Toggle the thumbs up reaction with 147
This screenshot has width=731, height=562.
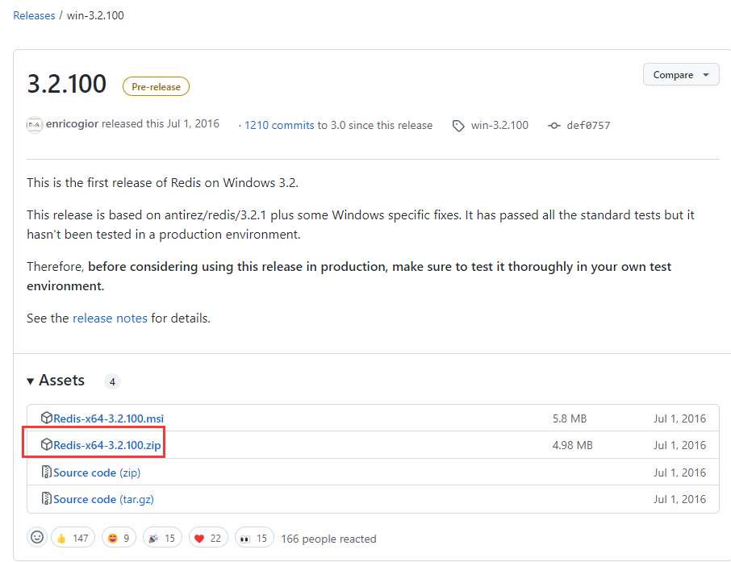(x=73, y=538)
